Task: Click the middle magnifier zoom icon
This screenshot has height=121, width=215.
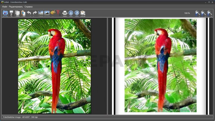Action: coord(203,13)
